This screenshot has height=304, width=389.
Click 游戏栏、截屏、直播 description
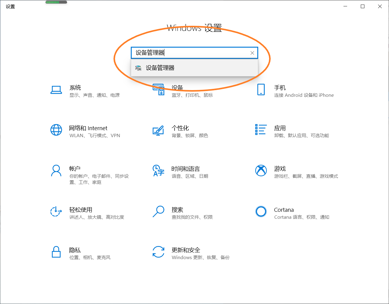[306, 176]
